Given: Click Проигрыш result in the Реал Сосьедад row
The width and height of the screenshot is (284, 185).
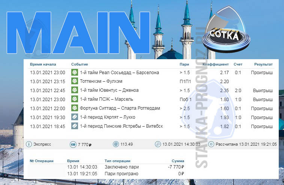Looking at the screenshot, I should pos(262,73).
